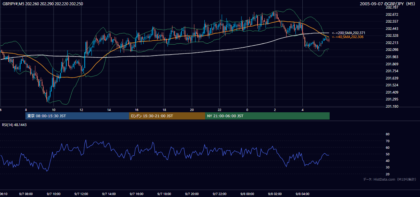Click price axis label 202.557

pyautogui.click(x=392, y=21)
